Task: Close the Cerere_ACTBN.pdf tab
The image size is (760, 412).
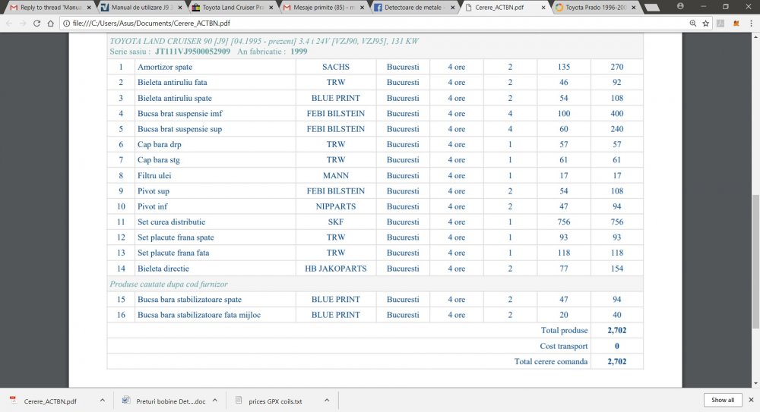Action: point(543,8)
